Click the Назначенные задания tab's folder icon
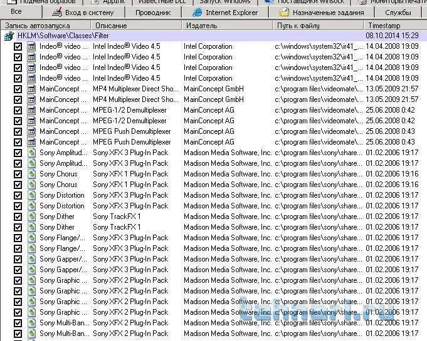 point(284,13)
